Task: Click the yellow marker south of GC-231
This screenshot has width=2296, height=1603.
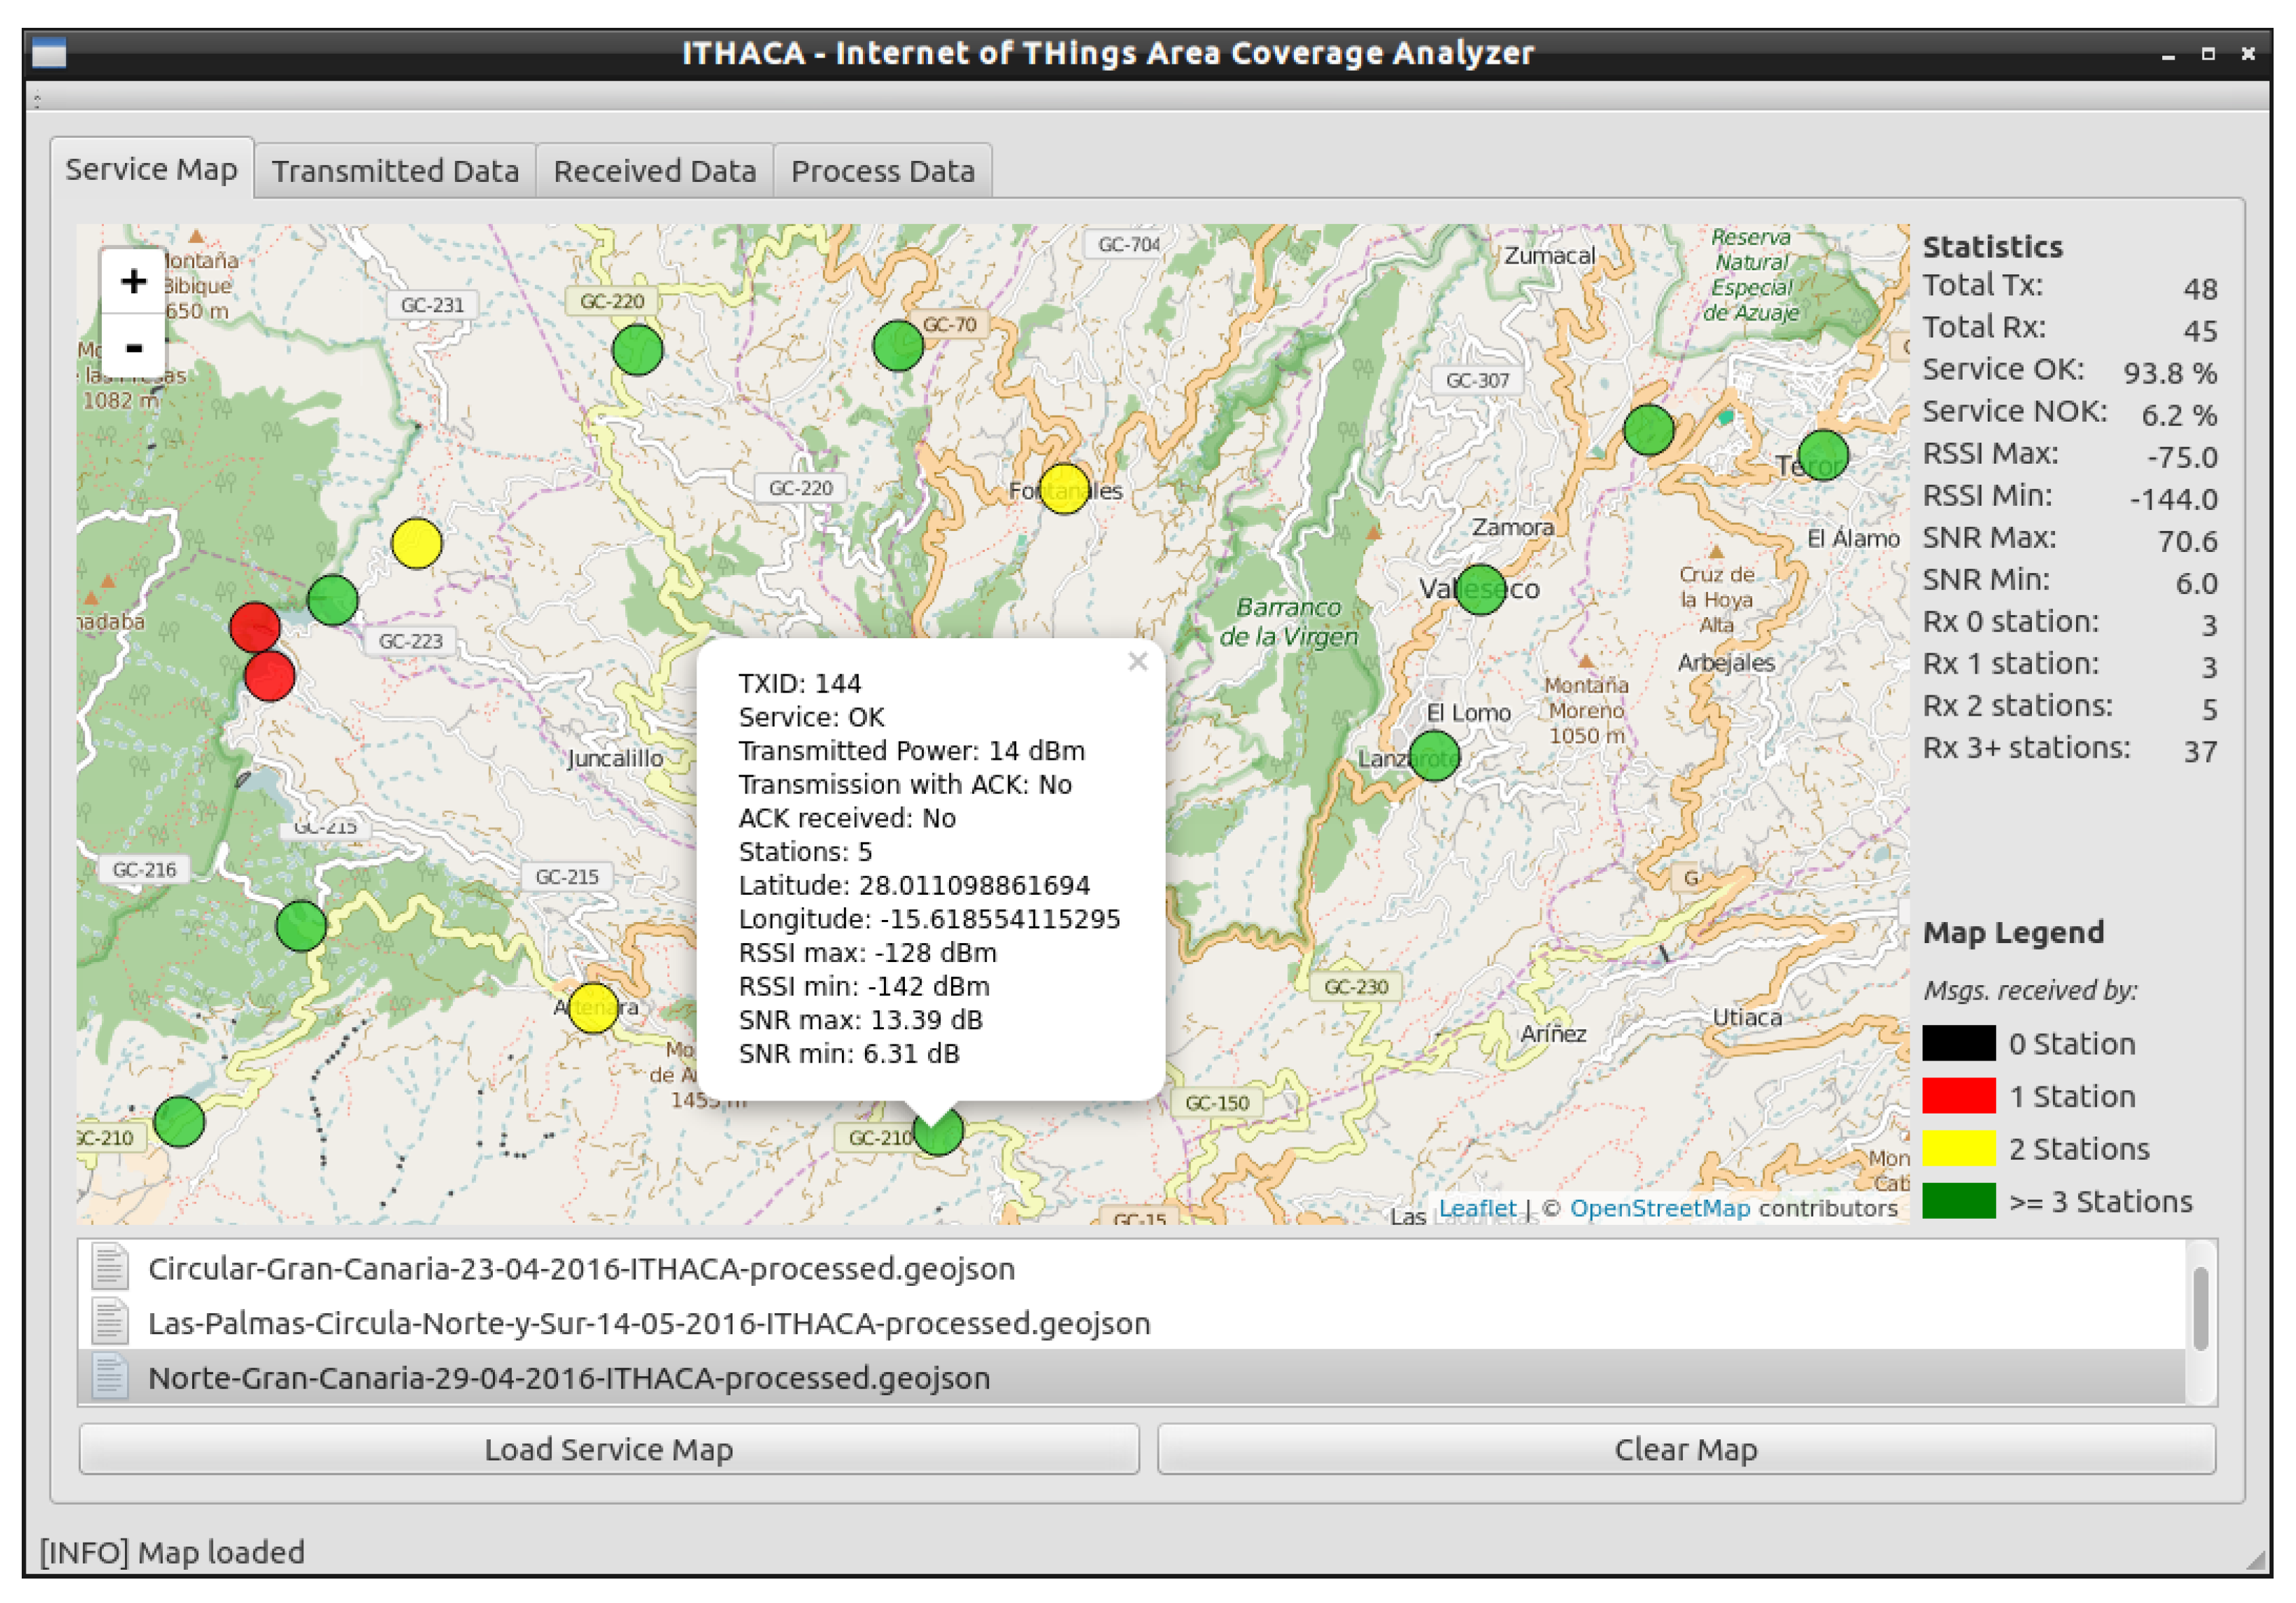Action: click(417, 544)
